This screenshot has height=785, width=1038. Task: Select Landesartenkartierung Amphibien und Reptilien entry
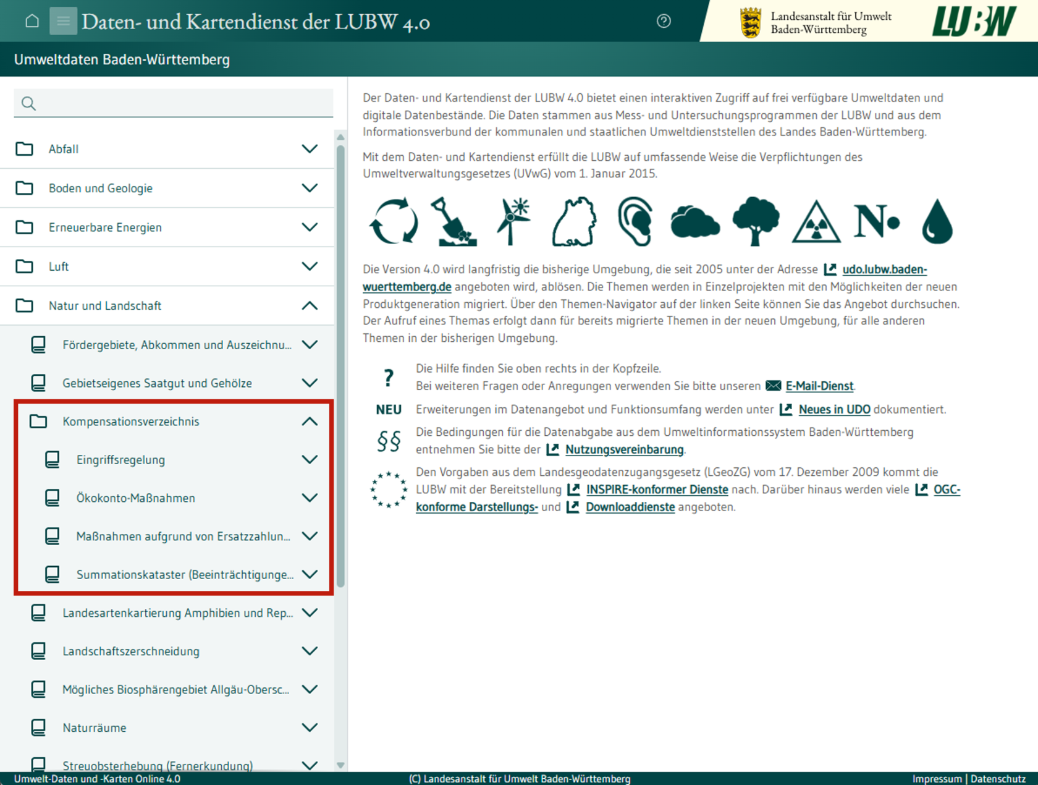click(178, 613)
